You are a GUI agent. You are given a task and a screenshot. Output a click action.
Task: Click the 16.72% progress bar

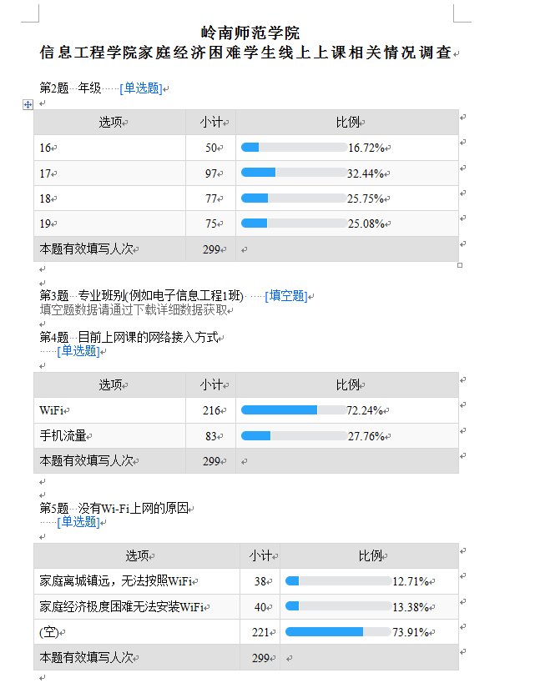(294, 148)
